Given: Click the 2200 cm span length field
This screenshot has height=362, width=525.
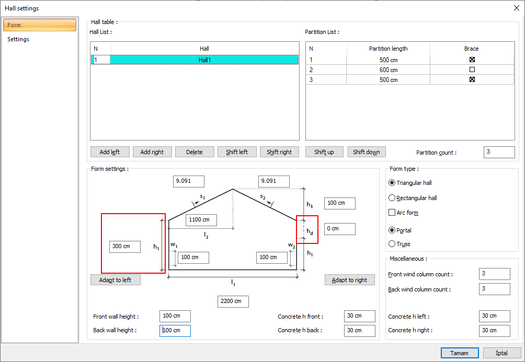Looking at the screenshot, I should pos(233,301).
